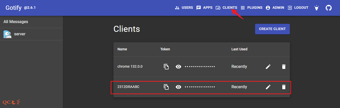Switch to the Clients page

pos(226,8)
